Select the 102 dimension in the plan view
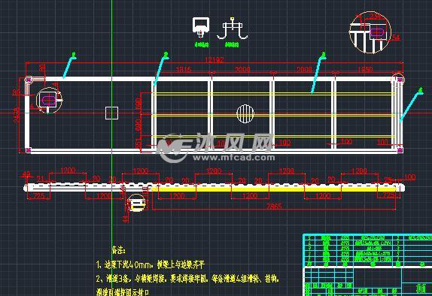Viewport: 432px width, 296px height. tap(285, 143)
